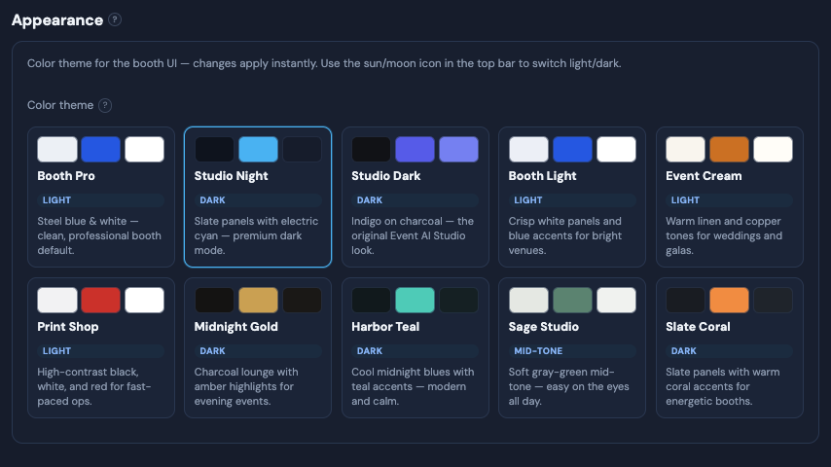Screen dimensions: 831x467
Task: Click 'Charcoal lounge with amber highlights' text
Action: (x=246, y=386)
